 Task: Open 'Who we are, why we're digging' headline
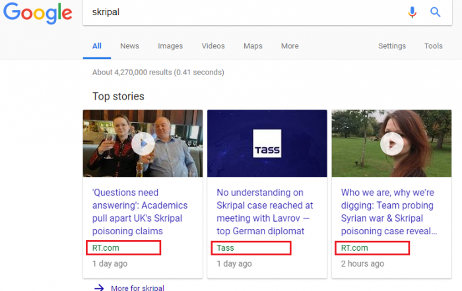pyautogui.click(x=389, y=211)
